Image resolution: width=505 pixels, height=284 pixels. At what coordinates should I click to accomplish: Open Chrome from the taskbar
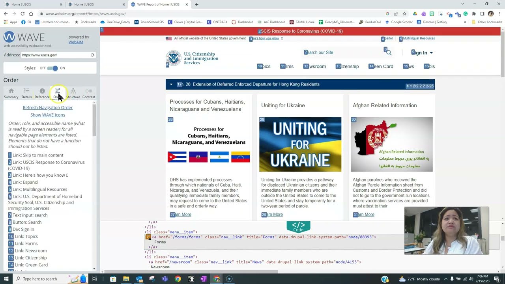[x=178, y=279]
